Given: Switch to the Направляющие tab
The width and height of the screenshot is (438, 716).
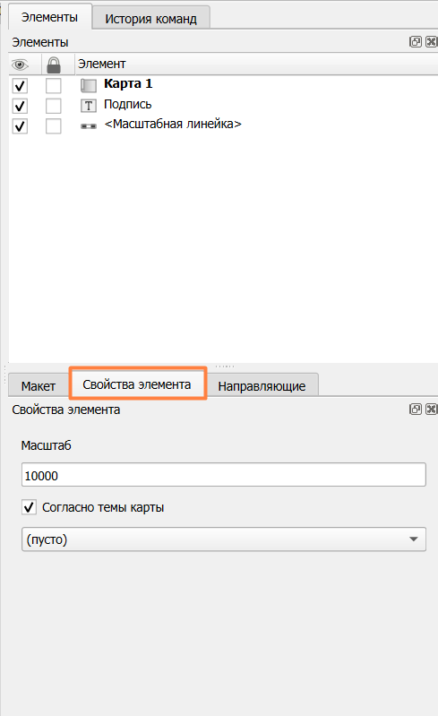Looking at the screenshot, I should 262,386.
